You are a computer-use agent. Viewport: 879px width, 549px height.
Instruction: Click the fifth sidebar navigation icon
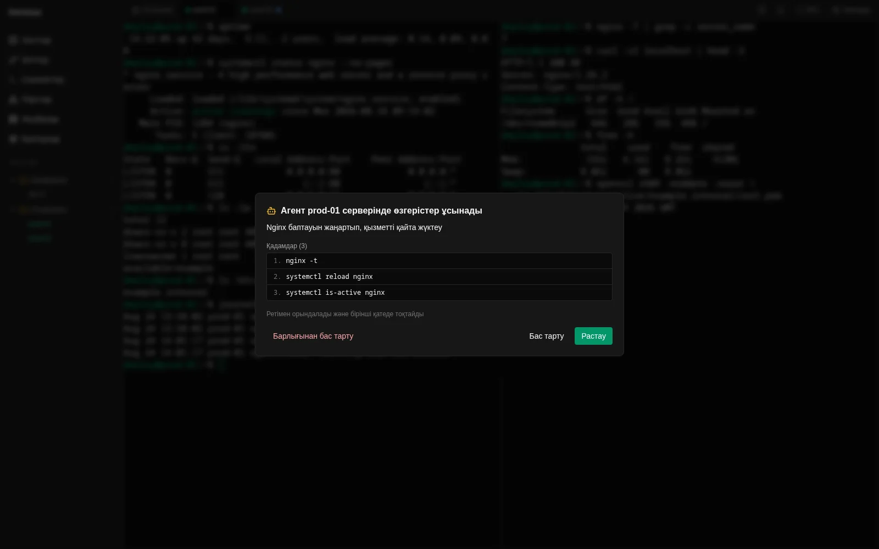[13, 119]
